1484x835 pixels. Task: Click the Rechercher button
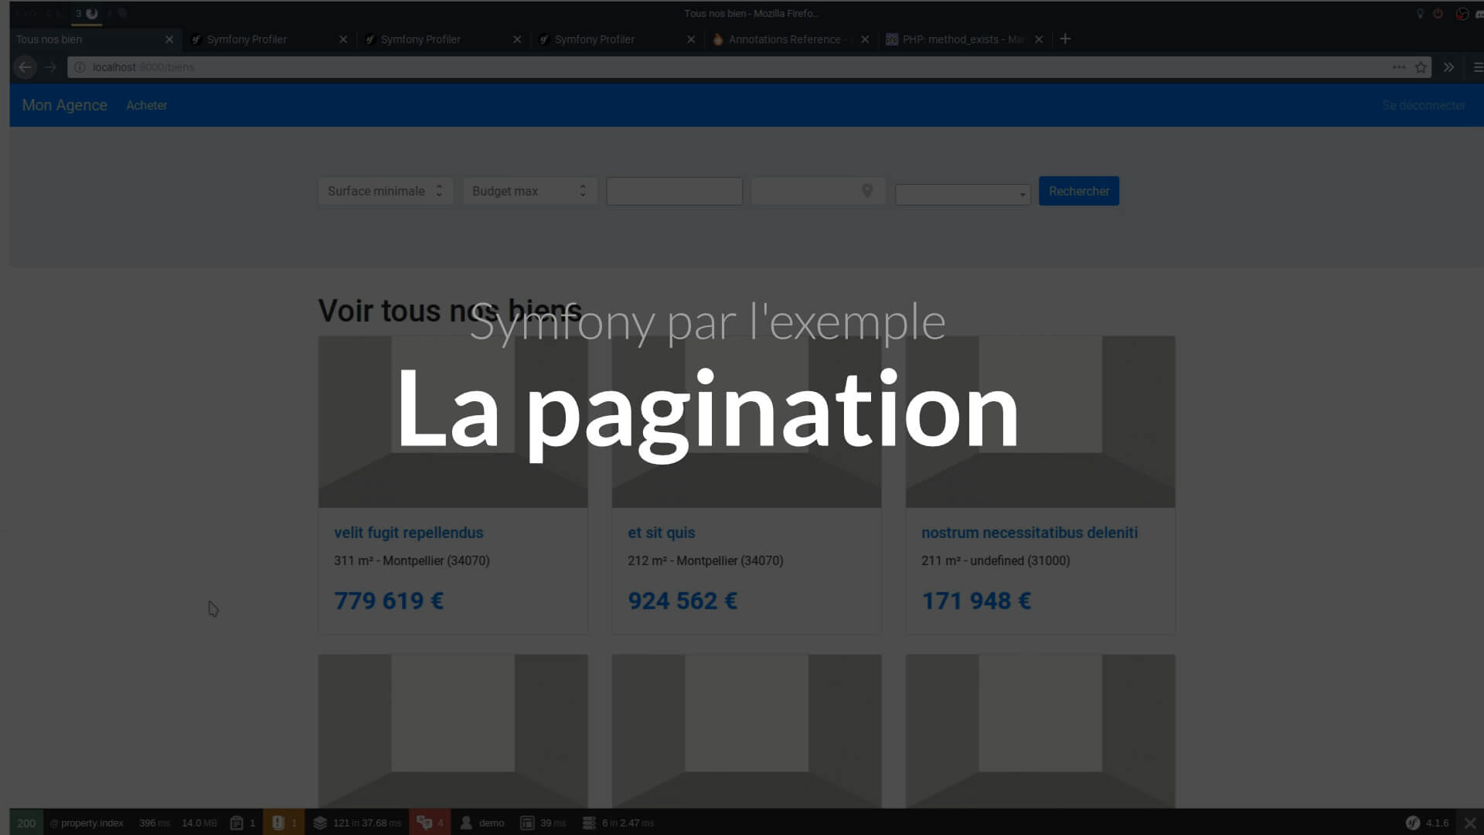tap(1079, 191)
